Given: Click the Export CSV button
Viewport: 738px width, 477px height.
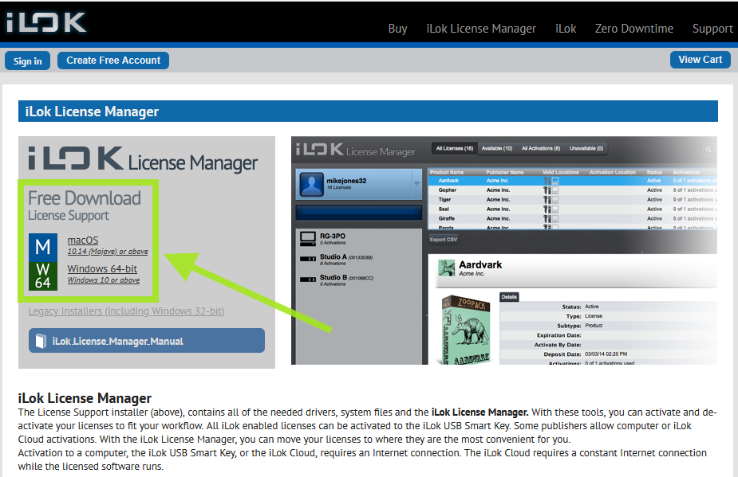Looking at the screenshot, I should [x=443, y=240].
